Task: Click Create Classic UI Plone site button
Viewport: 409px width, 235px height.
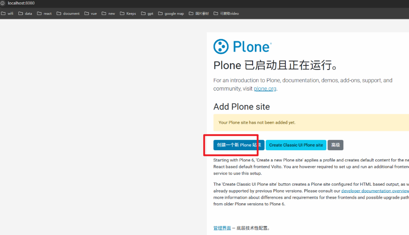Action: coord(296,145)
